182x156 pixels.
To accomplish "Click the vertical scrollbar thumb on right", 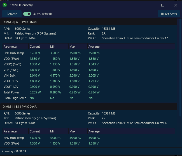I will point(180,67).
